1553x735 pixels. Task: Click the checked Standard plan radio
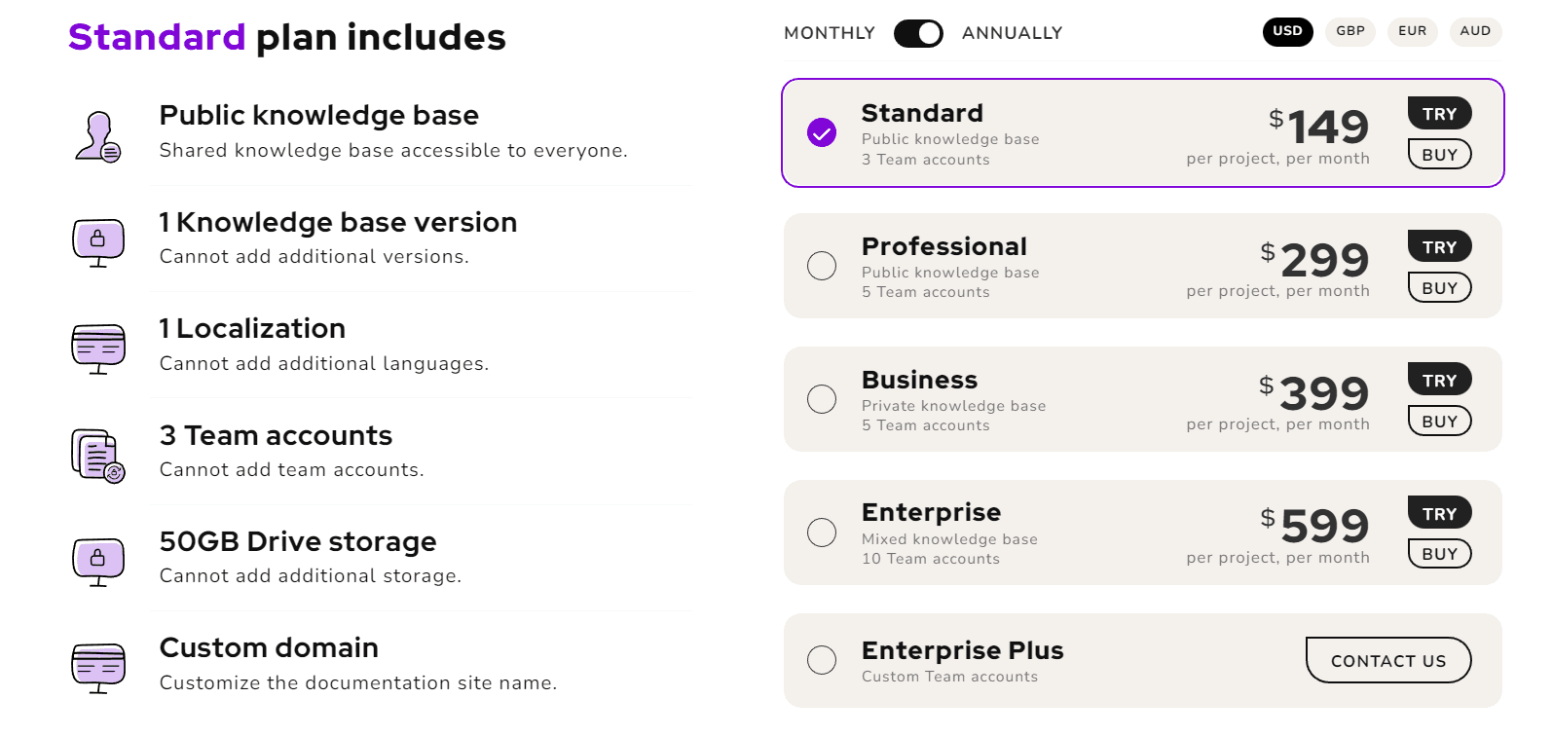[822, 132]
